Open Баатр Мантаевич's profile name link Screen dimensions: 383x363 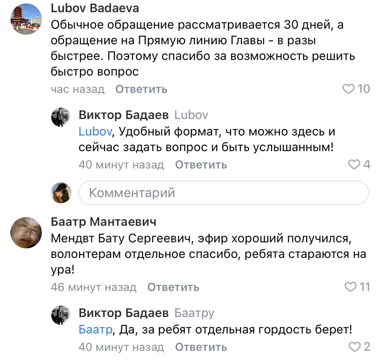(x=104, y=222)
